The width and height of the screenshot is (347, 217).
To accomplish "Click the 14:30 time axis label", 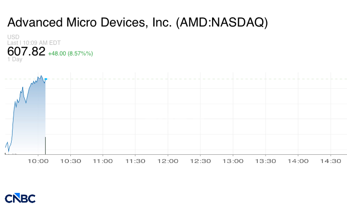I will [x=331, y=161].
